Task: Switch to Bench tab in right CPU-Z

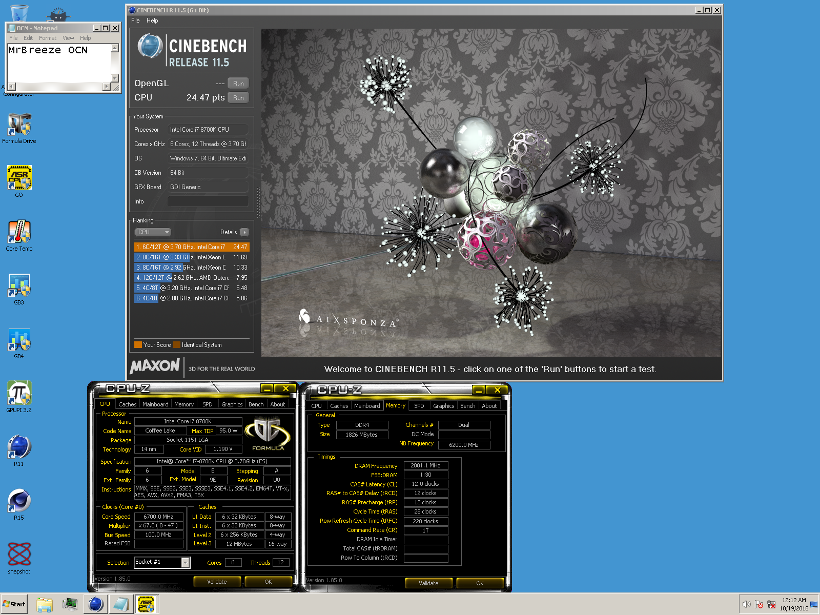Action: coord(468,406)
